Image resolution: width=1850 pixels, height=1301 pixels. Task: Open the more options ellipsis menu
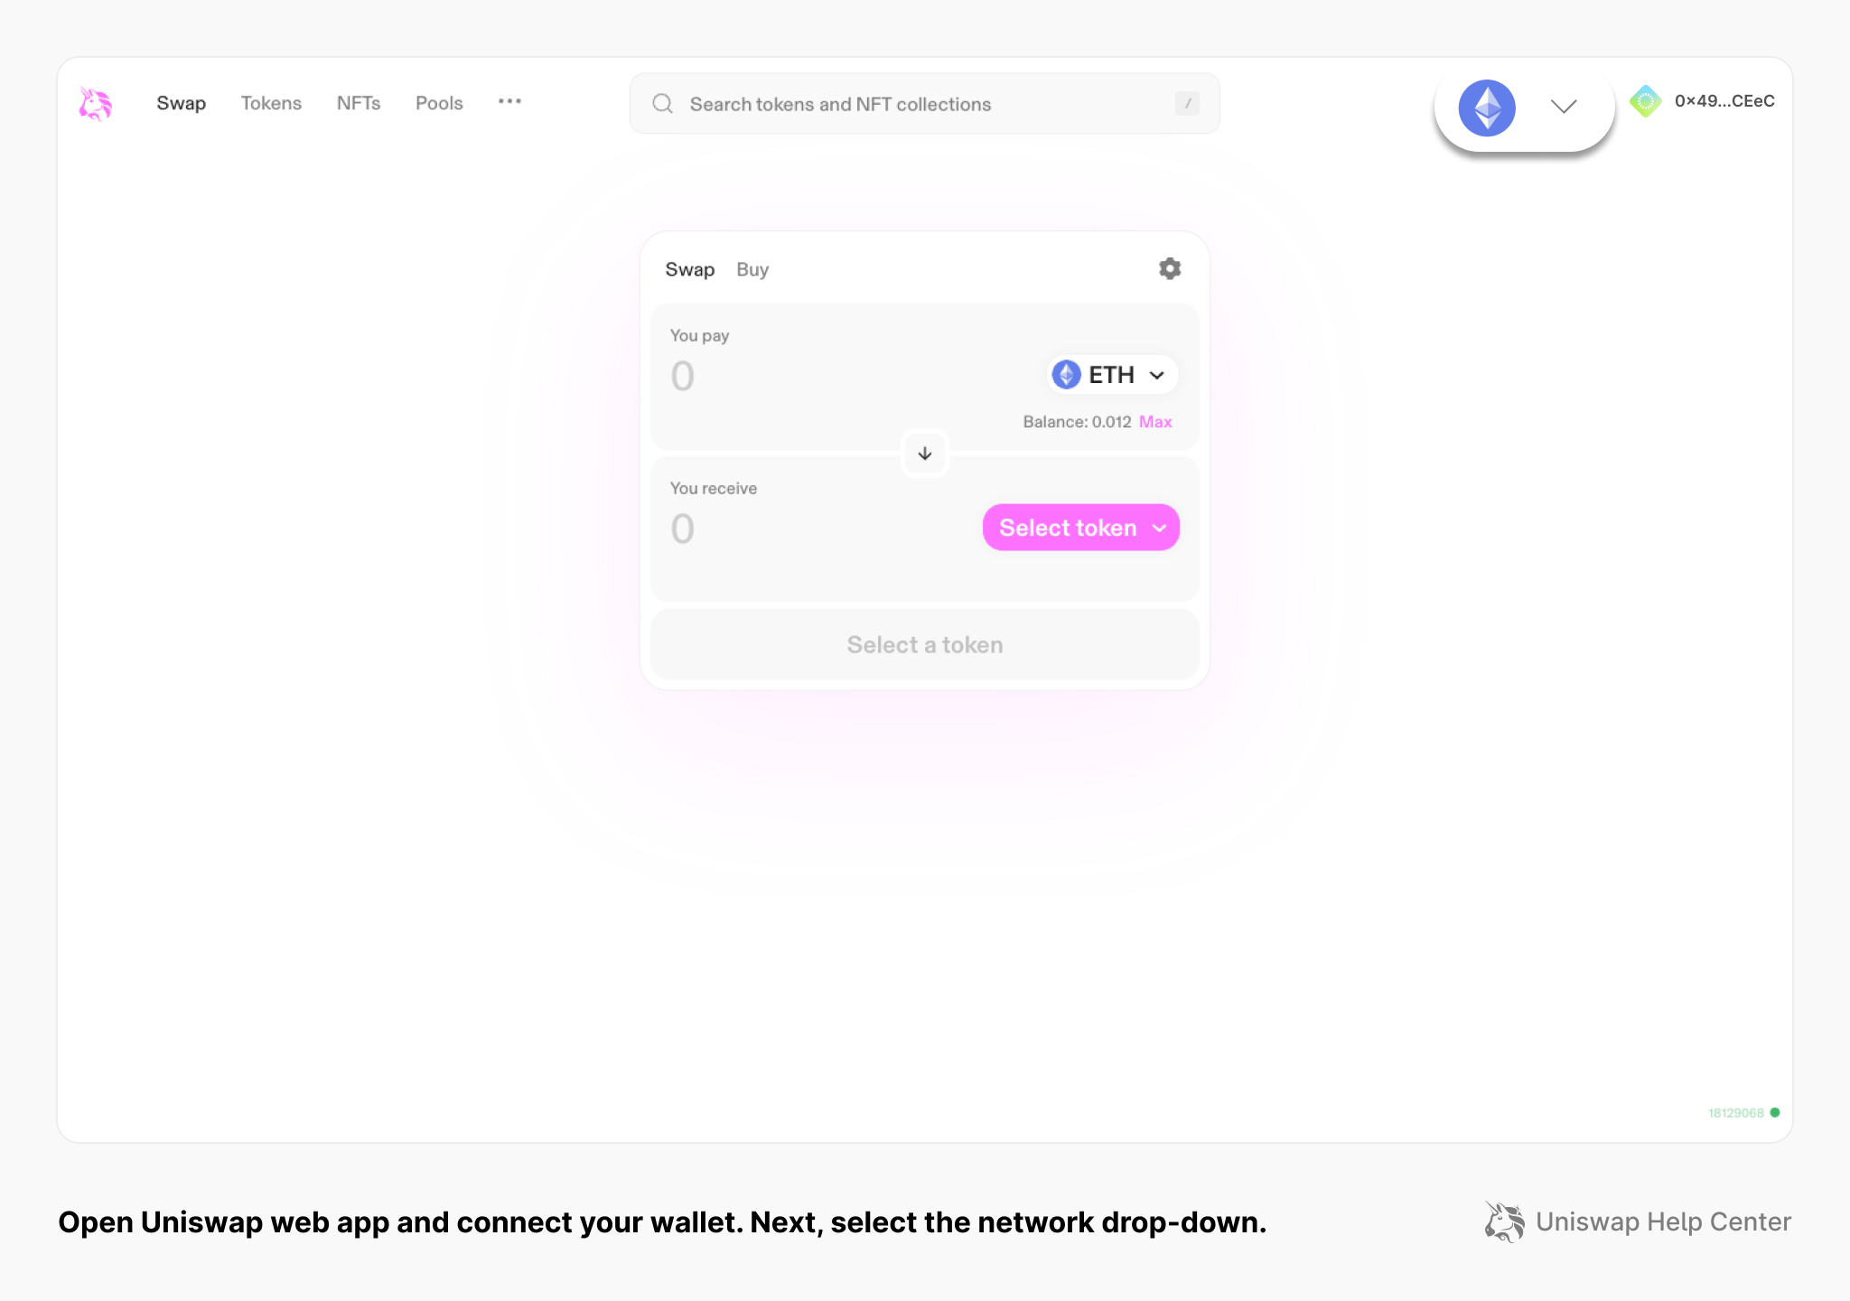coord(509,102)
